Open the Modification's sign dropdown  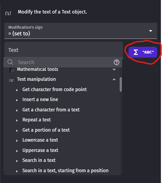click(81, 31)
